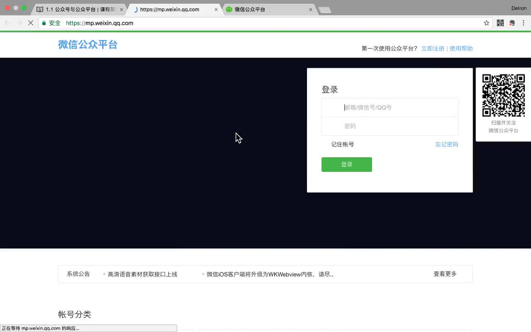Open 立即注册 link
The height and width of the screenshot is (332, 531).
[x=433, y=48]
